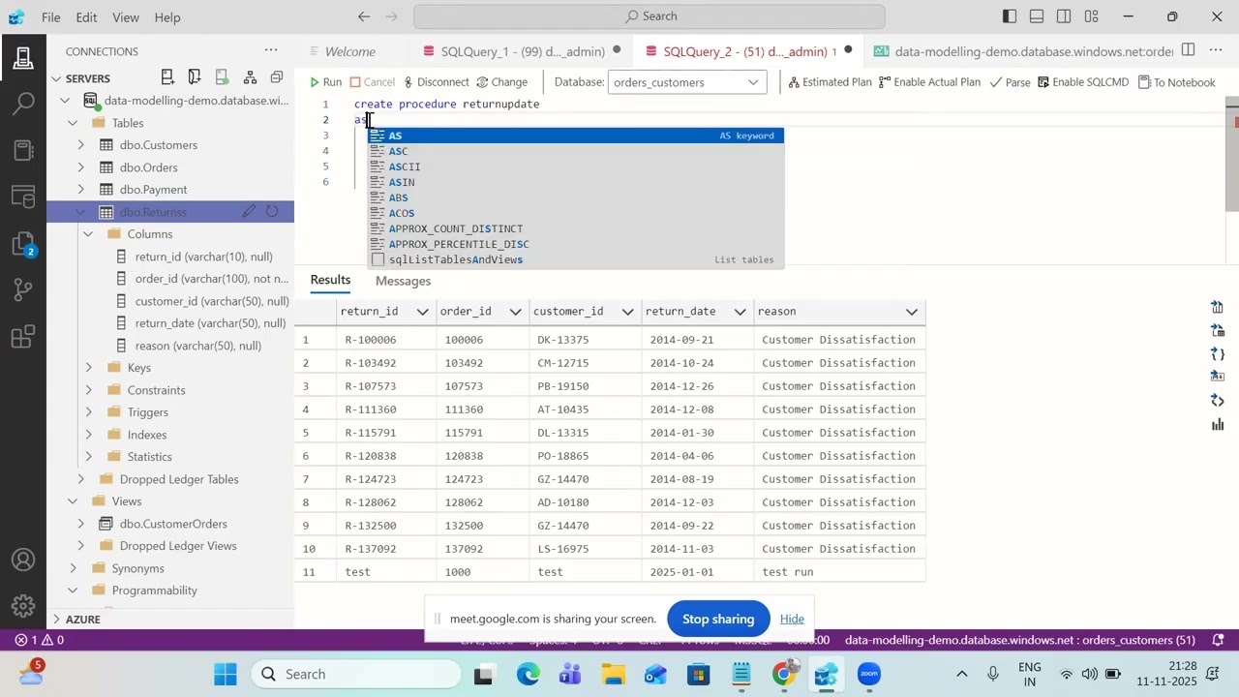Image resolution: width=1239 pixels, height=697 pixels.
Task: Click Parse in the query toolbar
Action: pyautogui.click(x=1010, y=82)
